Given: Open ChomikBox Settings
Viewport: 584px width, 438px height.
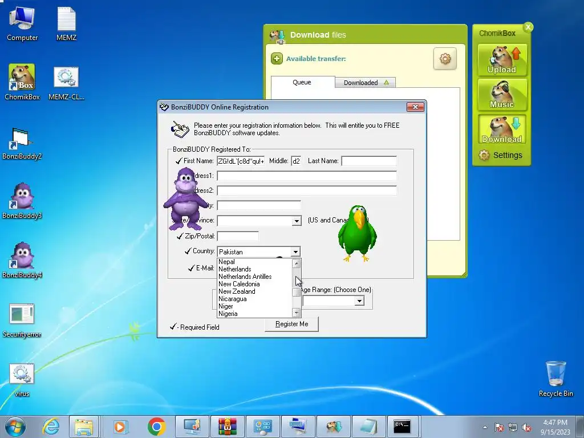Looking at the screenshot, I should [x=501, y=155].
